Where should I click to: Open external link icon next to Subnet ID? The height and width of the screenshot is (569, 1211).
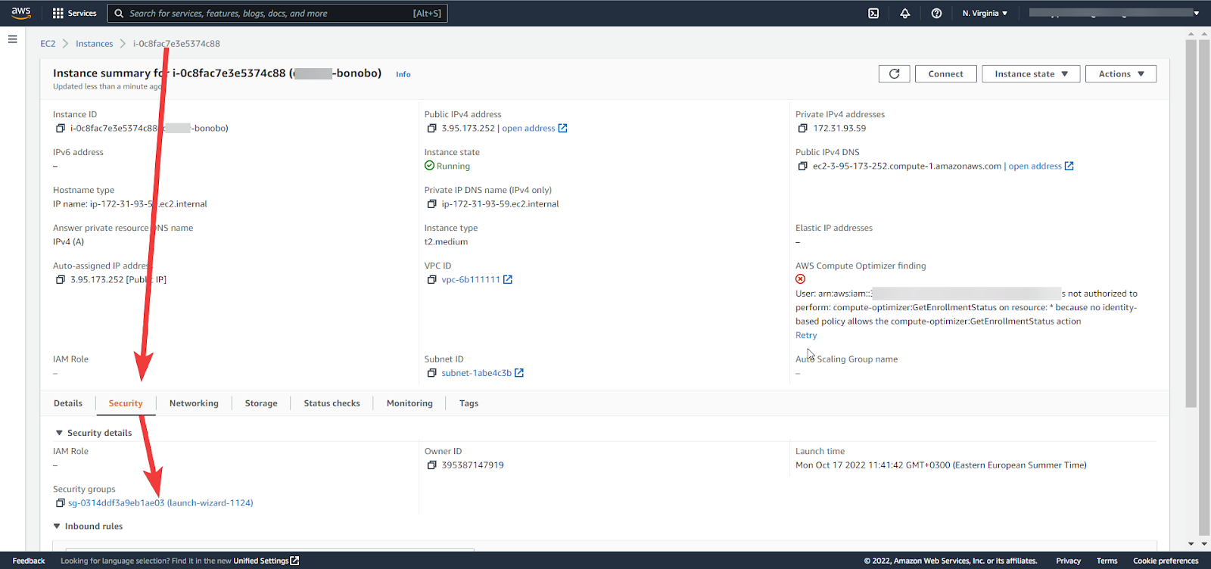click(x=519, y=373)
